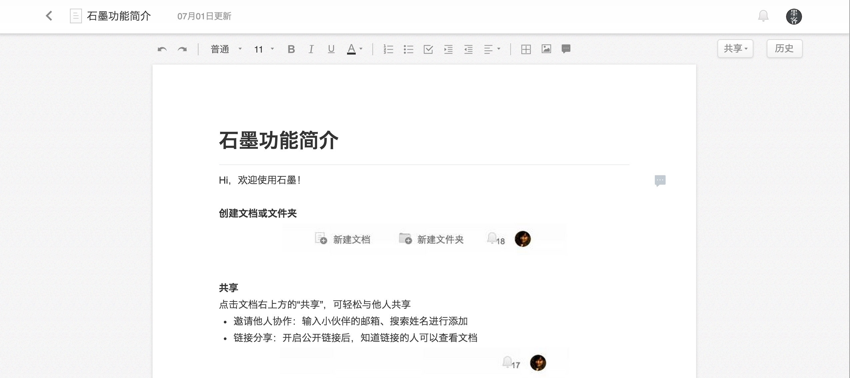850x378 pixels.
Task: Open the font size dropdown 11
Action: [264, 49]
